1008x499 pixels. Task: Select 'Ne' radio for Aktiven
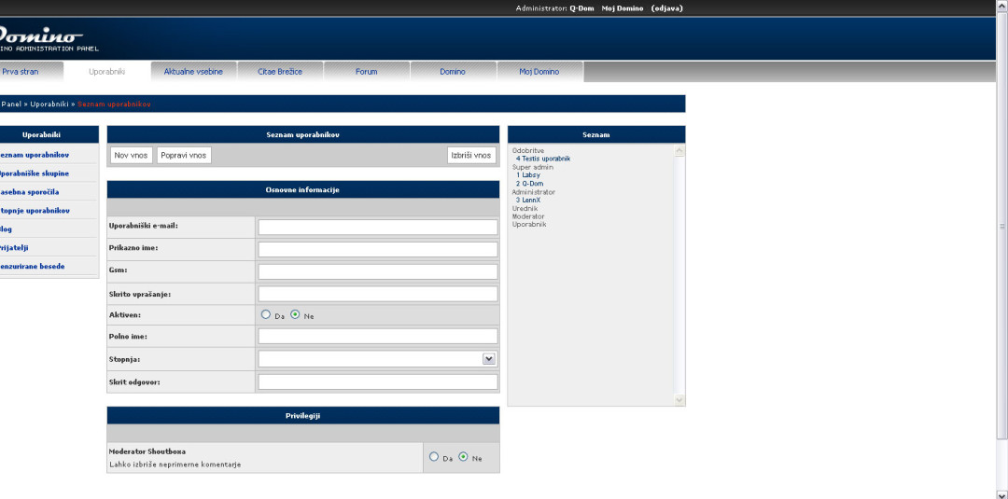[295, 315]
